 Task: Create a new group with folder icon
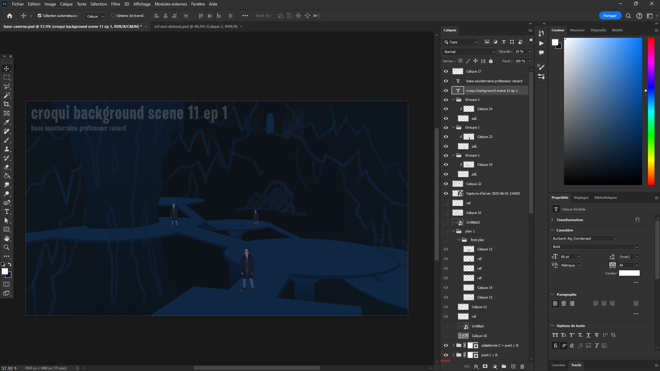tap(504, 367)
